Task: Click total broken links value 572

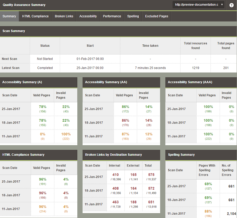Action: (151, 189)
